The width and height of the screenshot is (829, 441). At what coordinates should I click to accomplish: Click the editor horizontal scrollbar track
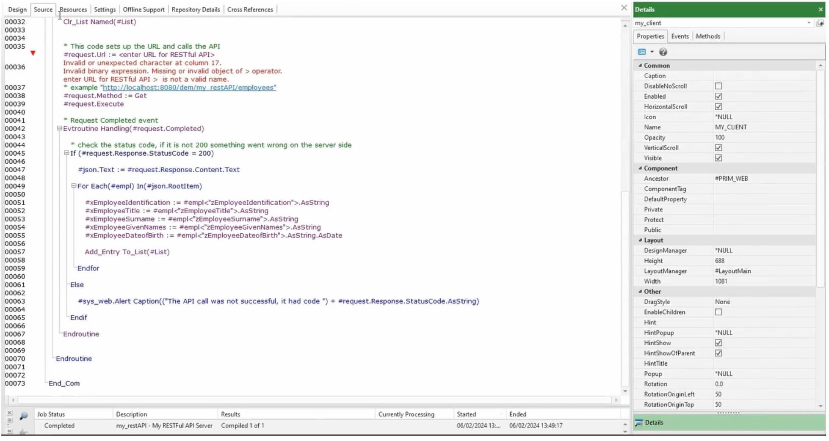click(x=314, y=400)
